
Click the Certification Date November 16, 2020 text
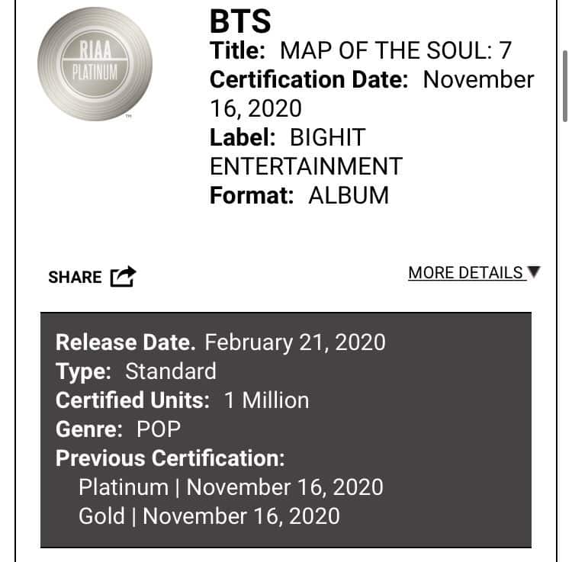coord(371,93)
